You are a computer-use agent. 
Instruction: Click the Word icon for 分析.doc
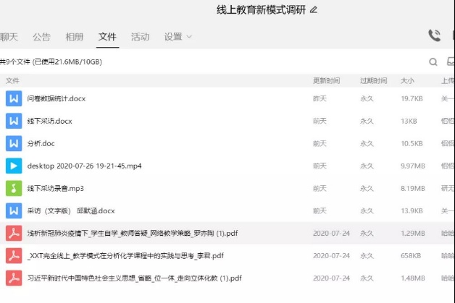click(13, 143)
